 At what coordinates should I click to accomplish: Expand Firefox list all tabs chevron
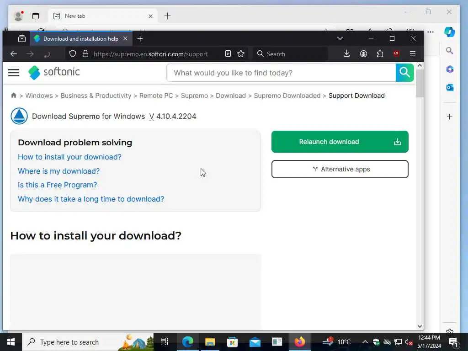(340, 38)
